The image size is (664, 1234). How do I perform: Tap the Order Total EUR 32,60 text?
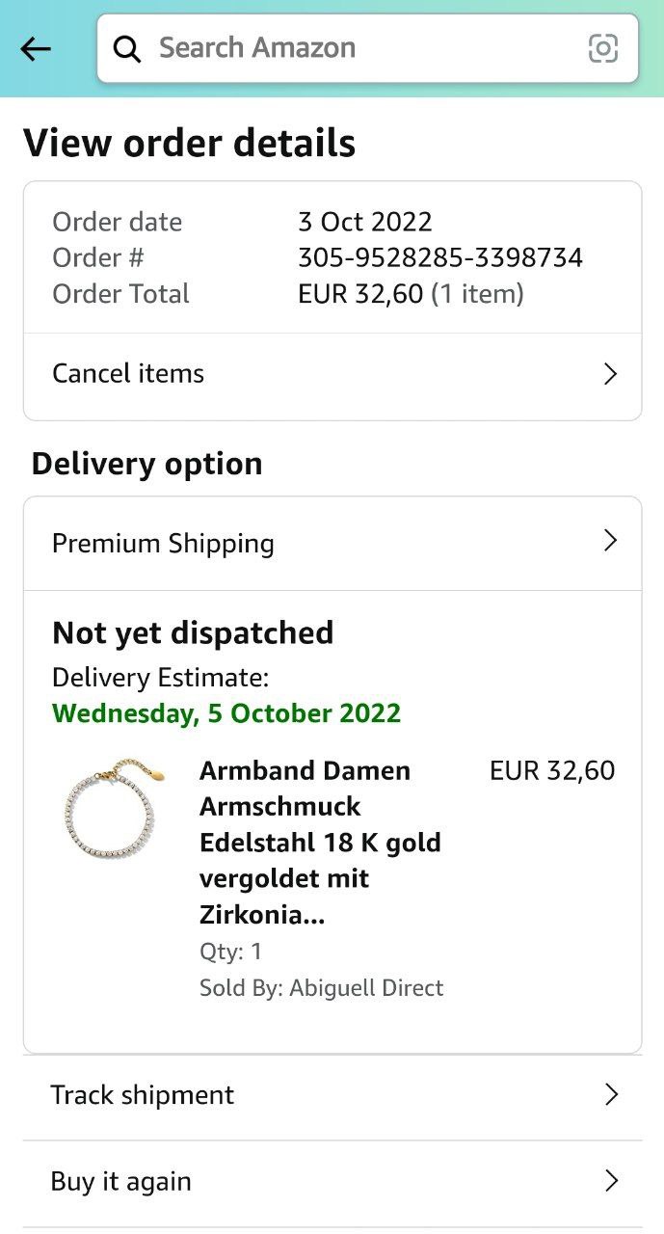click(x=360, y=294)
